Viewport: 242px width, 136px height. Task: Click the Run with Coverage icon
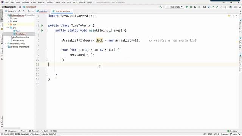point(195,7)
